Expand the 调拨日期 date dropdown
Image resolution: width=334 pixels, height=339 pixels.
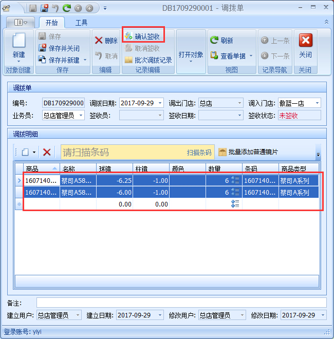pos(160,103)
